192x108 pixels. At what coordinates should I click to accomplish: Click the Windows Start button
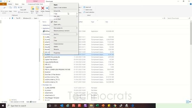[3, 106]
